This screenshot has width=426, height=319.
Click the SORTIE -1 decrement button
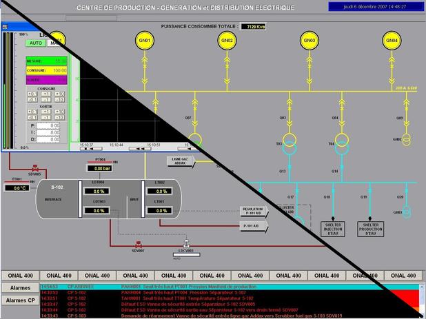point(46,118)
